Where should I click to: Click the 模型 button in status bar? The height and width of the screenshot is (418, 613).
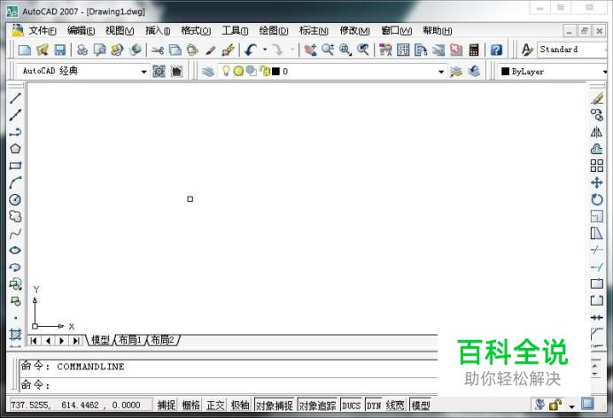point(421,405)
